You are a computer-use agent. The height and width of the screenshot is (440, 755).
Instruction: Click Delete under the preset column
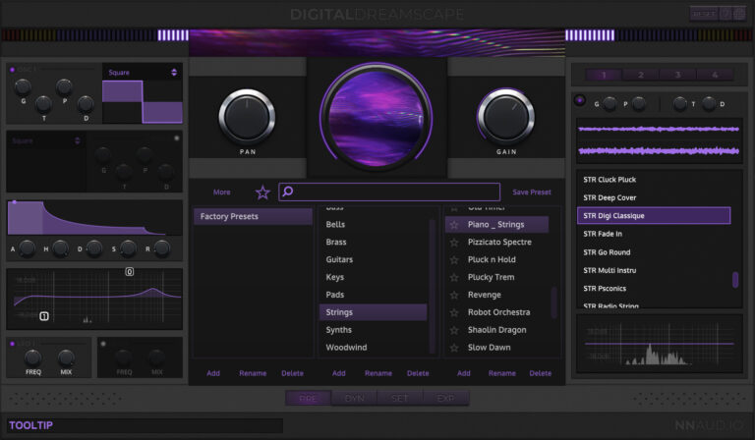tap(541, 373)
